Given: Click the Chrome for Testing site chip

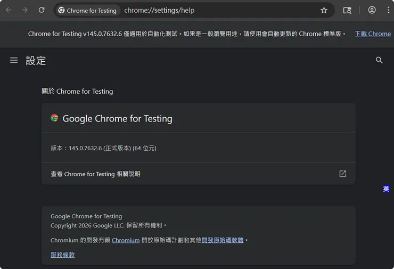Looking at the screenshot, I should (87, 10).
